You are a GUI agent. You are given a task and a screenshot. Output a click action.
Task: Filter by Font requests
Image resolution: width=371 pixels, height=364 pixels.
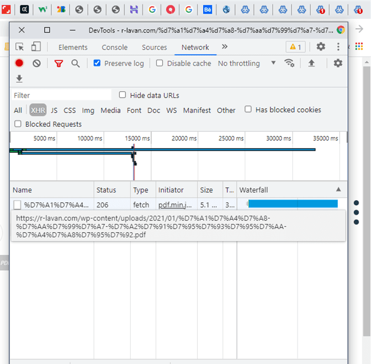[134, 110]
